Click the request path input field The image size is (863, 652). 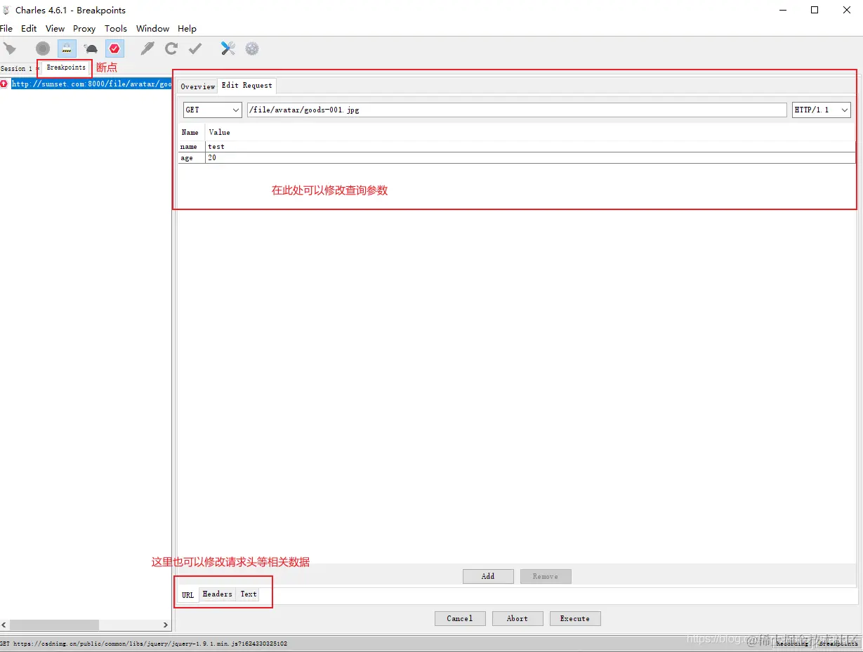(517, 110)
